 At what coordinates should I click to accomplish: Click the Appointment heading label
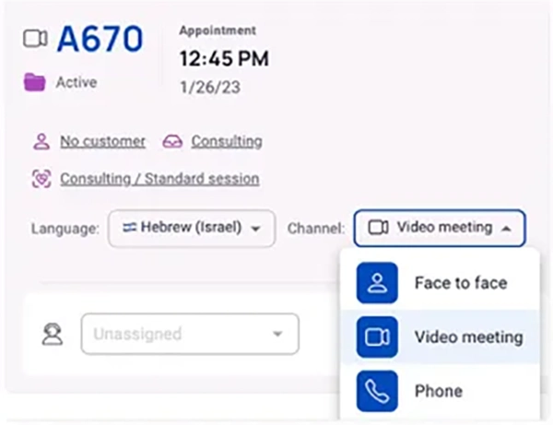[x=218, y=30]
